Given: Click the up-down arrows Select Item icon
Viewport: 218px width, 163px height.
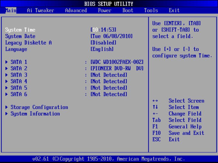Looking at the screenshot, I should click(155, 107).
